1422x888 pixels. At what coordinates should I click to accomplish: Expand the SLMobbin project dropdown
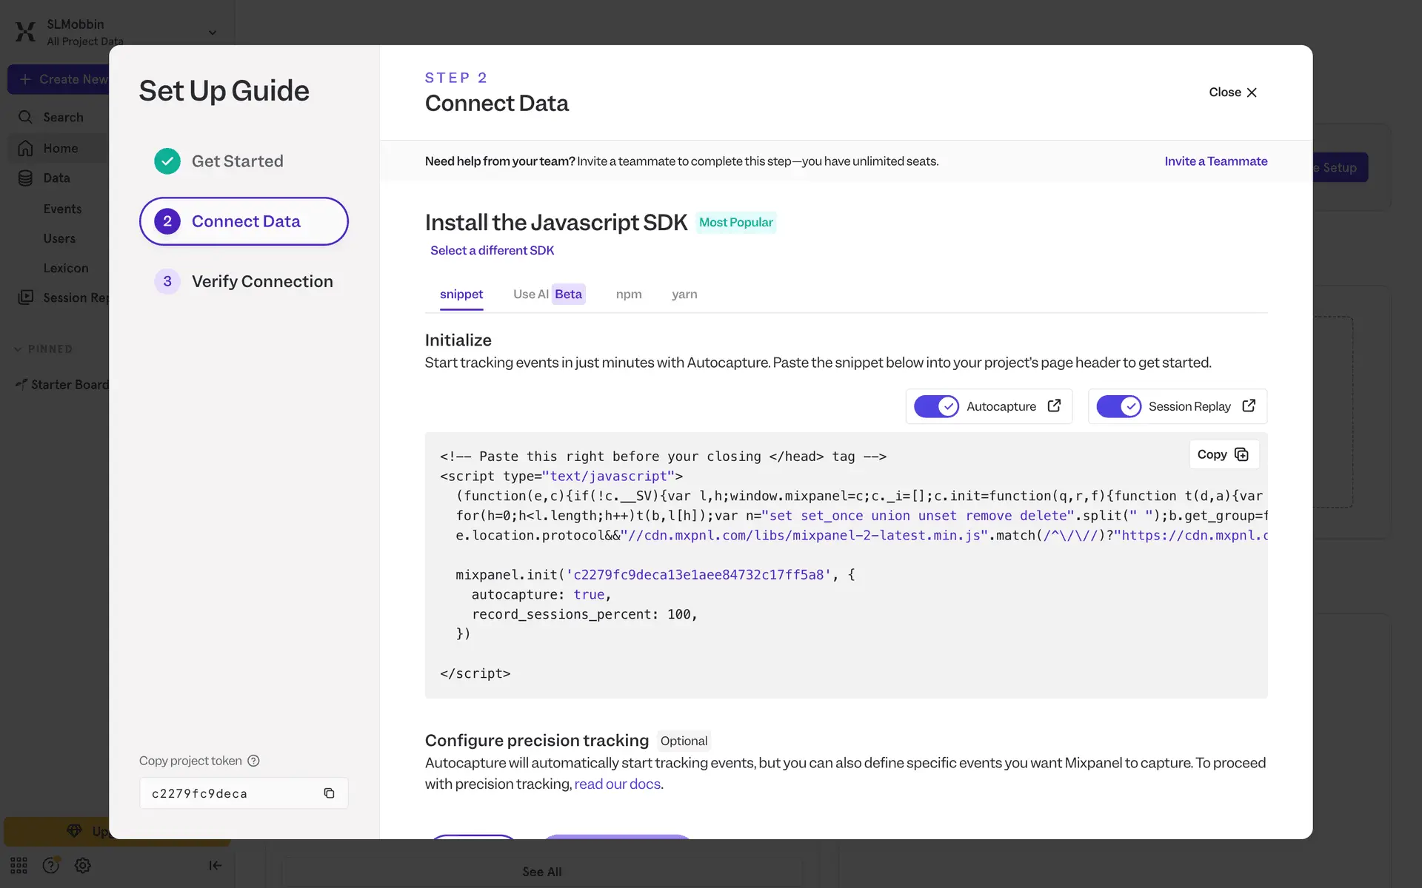(x=213, y=33)
